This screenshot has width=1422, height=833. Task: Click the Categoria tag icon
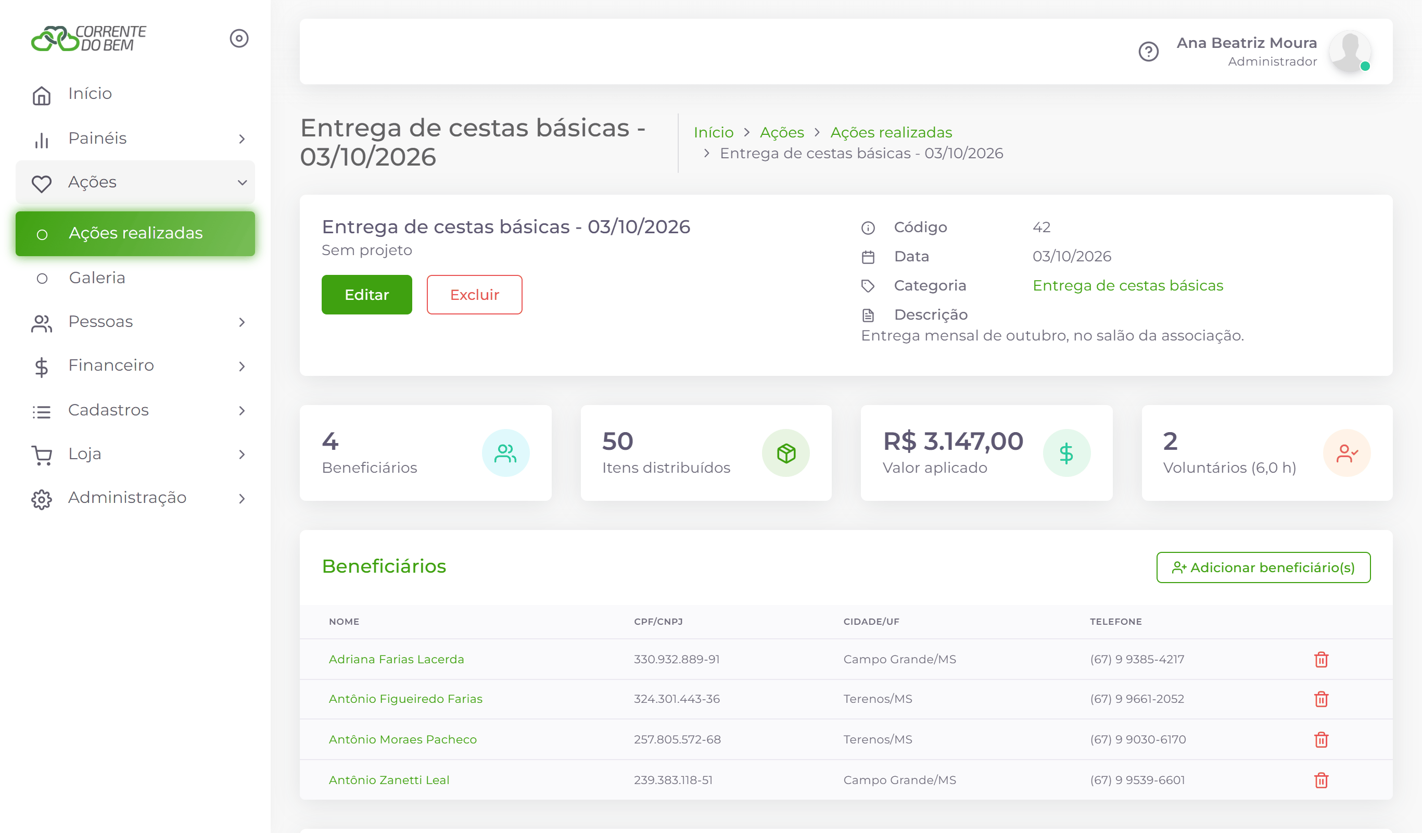[x=868, y=286]
